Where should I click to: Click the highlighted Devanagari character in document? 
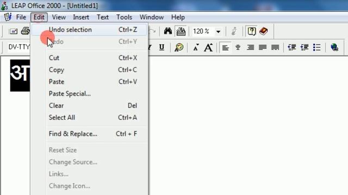20,75
